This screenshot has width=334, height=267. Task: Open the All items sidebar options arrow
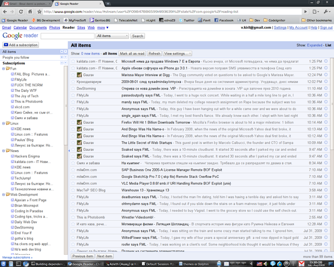(x=65, y=52)
